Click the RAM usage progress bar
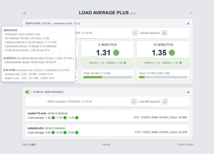The width and height of the screenshot is (214, 154). point(107,77)
